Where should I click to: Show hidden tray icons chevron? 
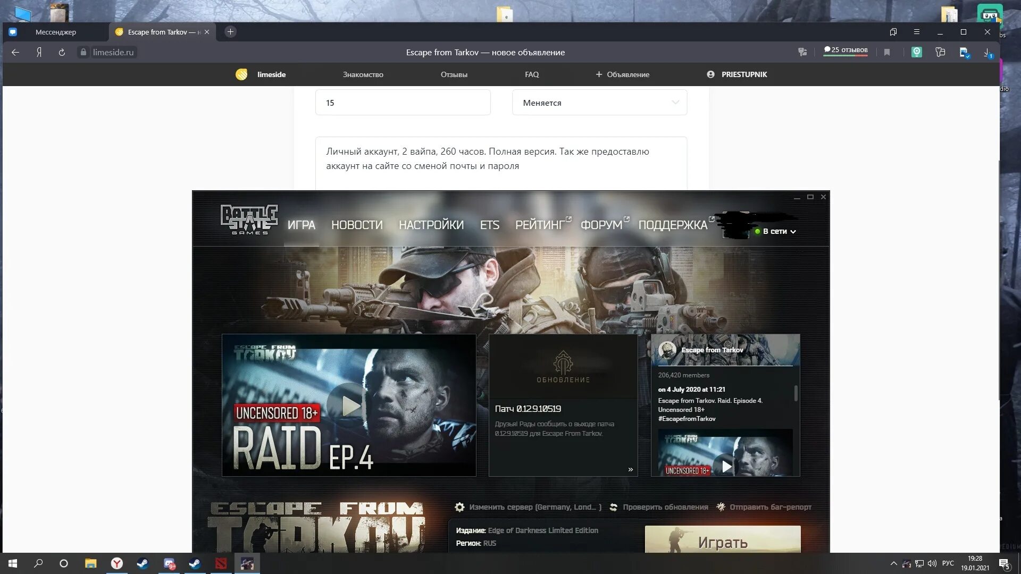pos(893,563)
